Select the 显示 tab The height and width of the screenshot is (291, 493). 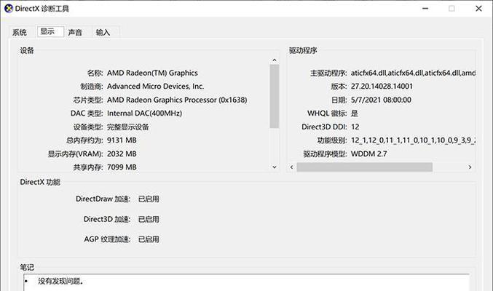(50, 31)
